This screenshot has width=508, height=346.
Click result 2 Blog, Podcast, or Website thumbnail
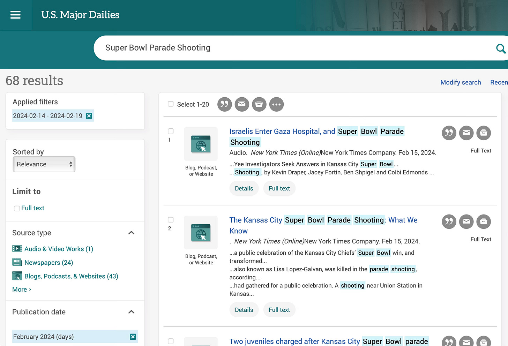pos(201,232)
